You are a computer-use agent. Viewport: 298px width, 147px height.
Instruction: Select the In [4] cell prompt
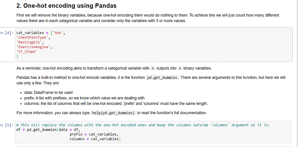6,33
